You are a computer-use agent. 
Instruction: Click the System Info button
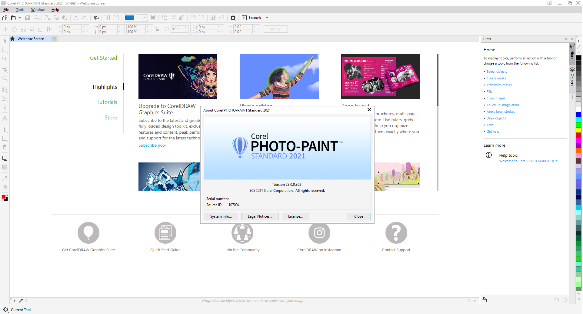point(221,216)
